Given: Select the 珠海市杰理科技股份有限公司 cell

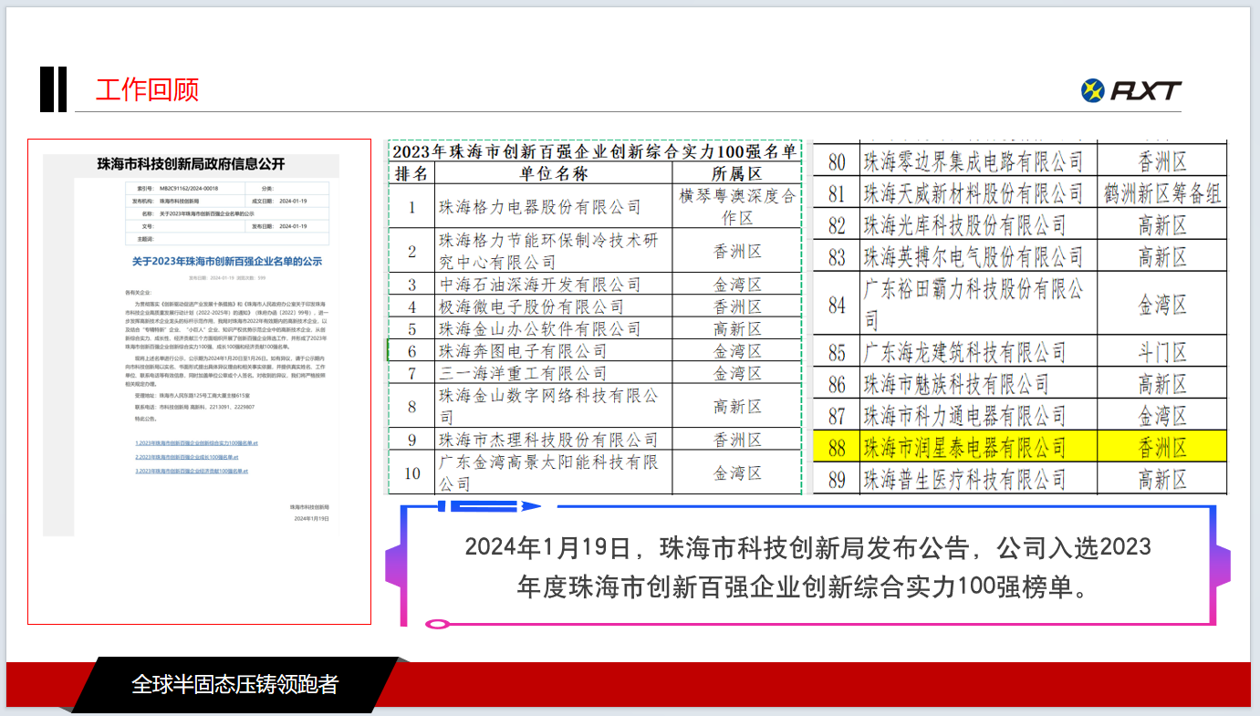Looking at the screenshot, I should (554, 440).
